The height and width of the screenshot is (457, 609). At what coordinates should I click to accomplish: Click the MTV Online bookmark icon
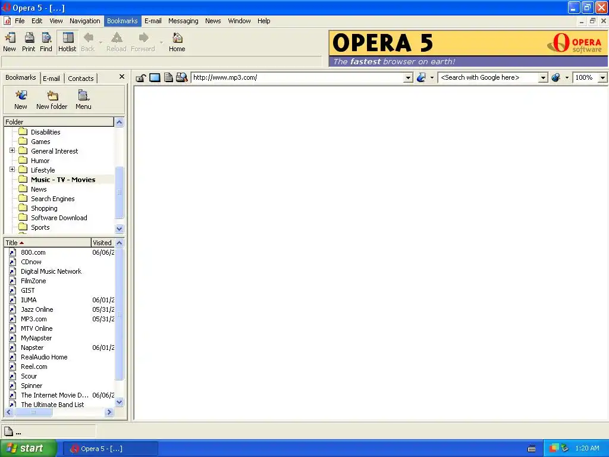pos(12,328)
